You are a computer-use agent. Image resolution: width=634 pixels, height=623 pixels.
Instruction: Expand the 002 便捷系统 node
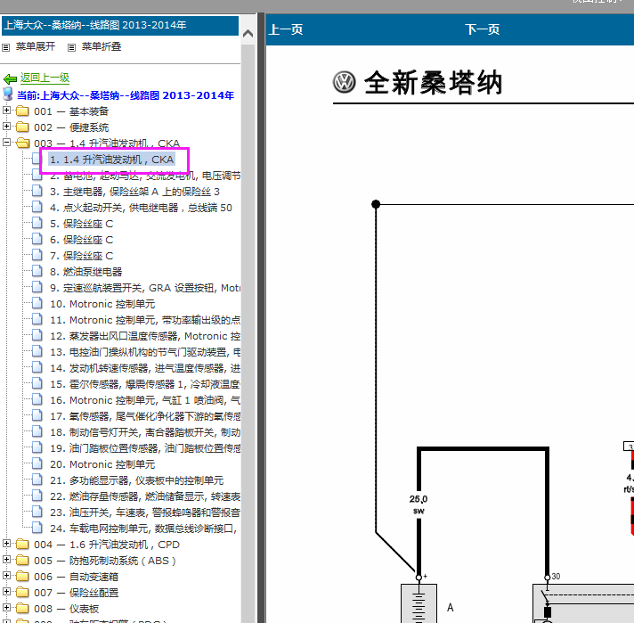pos(6,127)
